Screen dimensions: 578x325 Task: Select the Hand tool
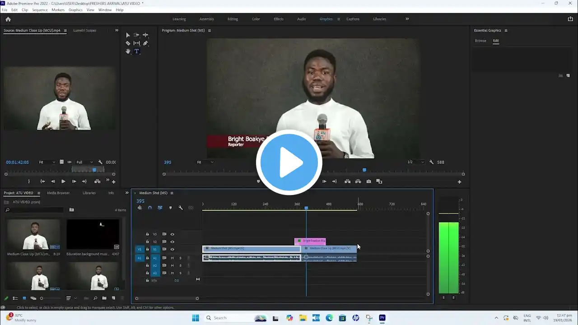tap(128, 51)
